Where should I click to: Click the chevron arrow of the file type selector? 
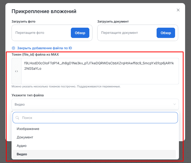[175, 104]
